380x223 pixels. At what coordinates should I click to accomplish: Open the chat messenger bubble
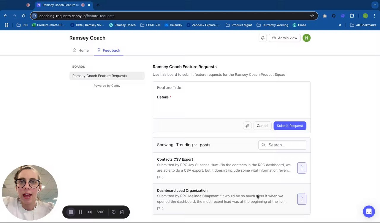point(369,212)
